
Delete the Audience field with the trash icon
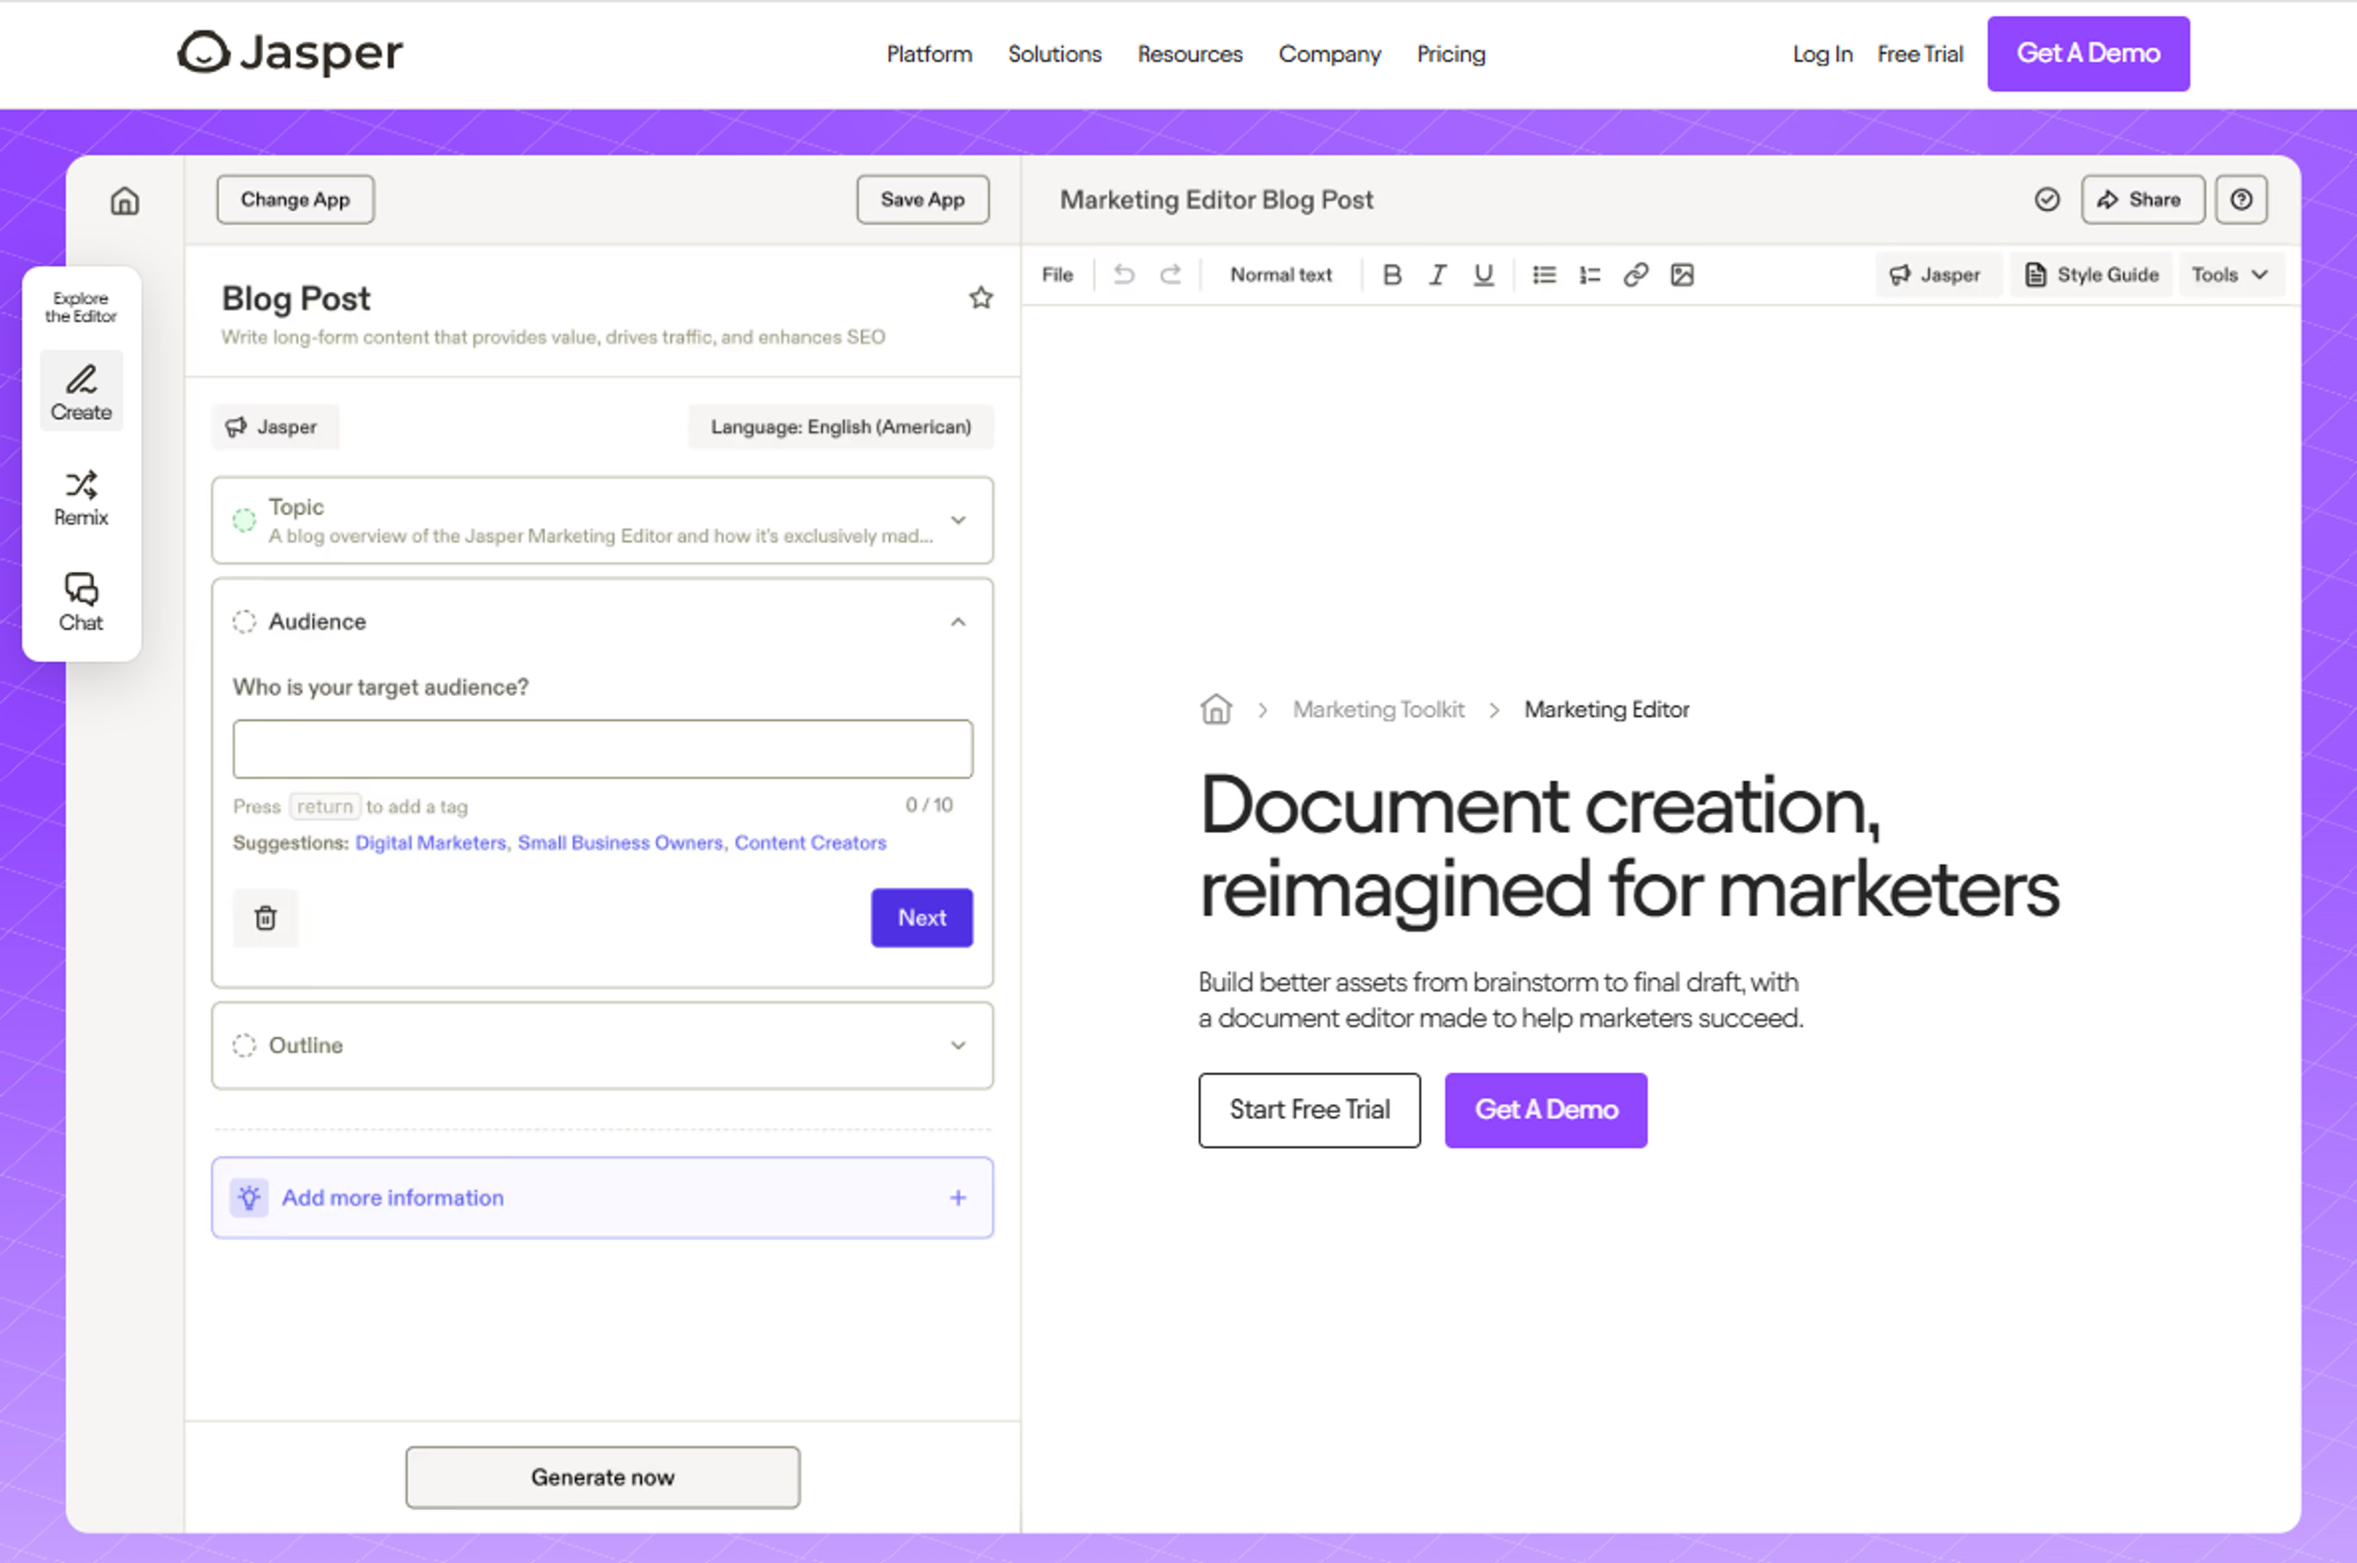point(265,917)
